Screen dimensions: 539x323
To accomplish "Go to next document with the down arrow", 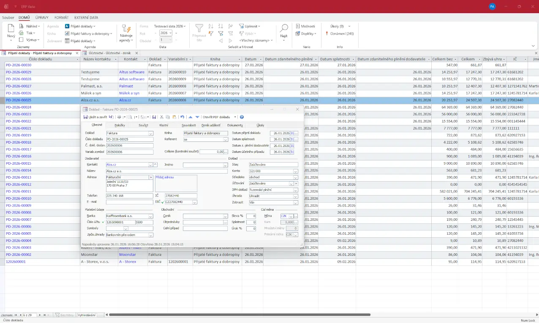I will click(x=197, y=117).
